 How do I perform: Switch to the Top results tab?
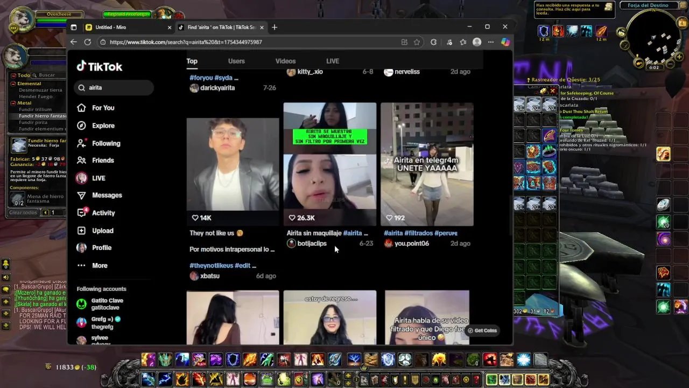click(x=192, y=61)
